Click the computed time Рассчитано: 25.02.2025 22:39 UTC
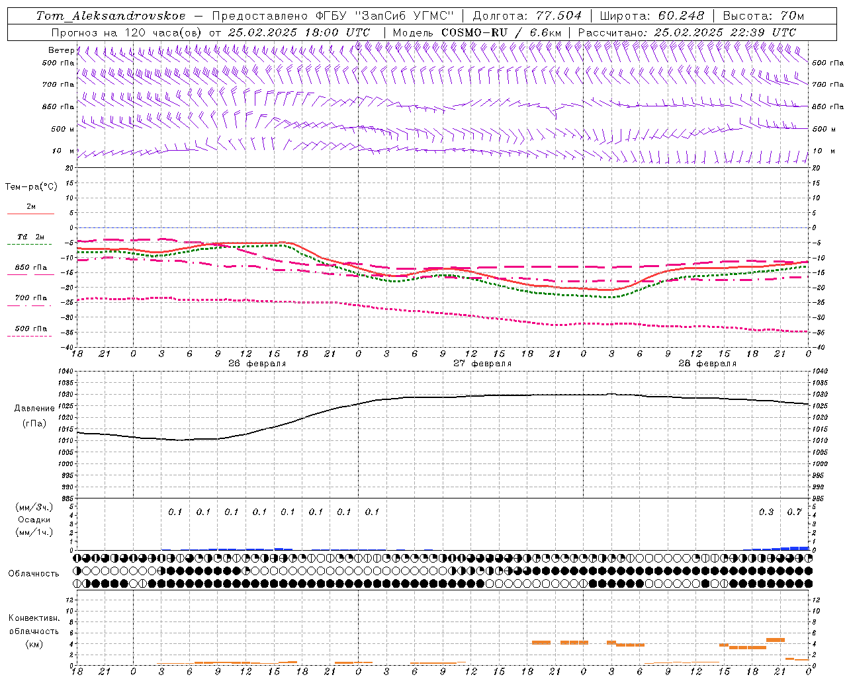This screenshot has height=677, width=847. [687, 32]
